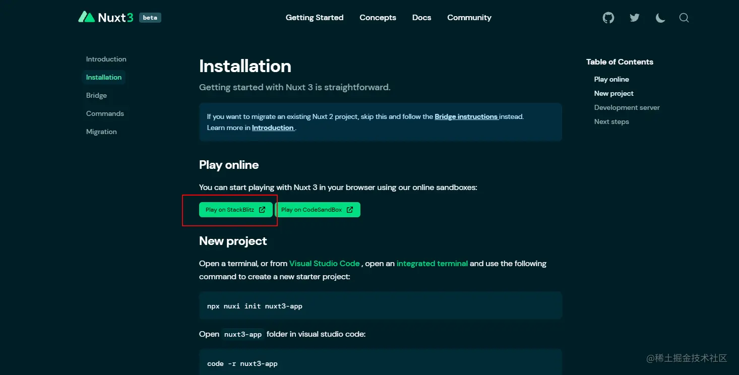739x375 pixels.
Task: Click the Play on CodeSandBox button
Action: [x=317, y=210]
